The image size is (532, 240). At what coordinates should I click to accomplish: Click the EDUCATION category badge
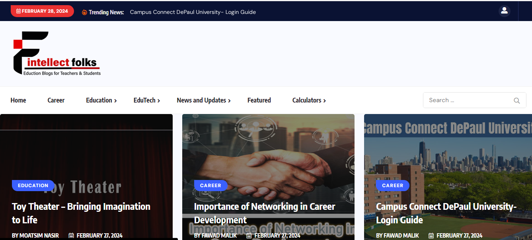[33, 186]
